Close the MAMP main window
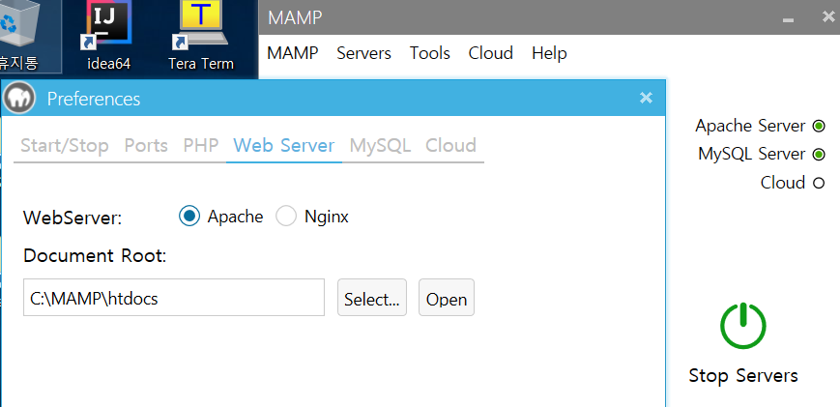 828,17
